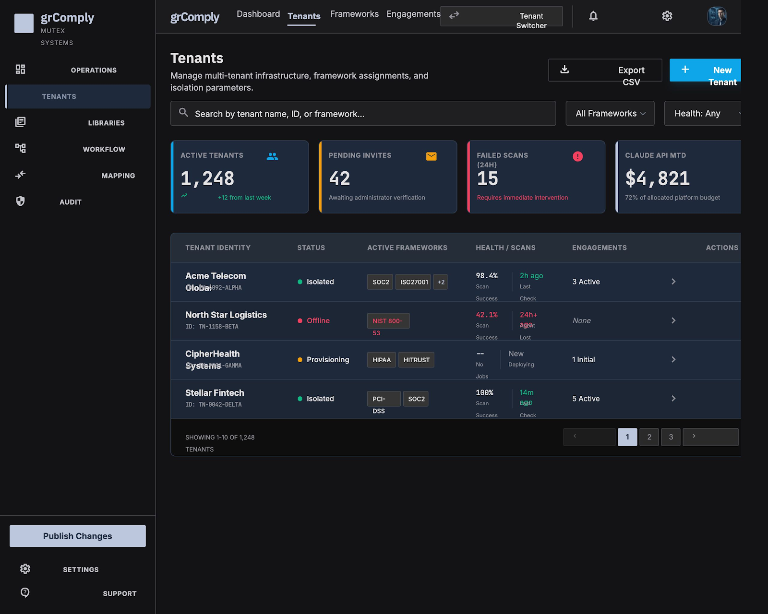Open Settings in the sidebar
Image resolution: width=768 pixels, height=614 pixels.
tap(78, 569)
